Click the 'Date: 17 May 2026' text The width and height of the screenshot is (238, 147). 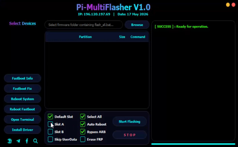click(133, 14)
